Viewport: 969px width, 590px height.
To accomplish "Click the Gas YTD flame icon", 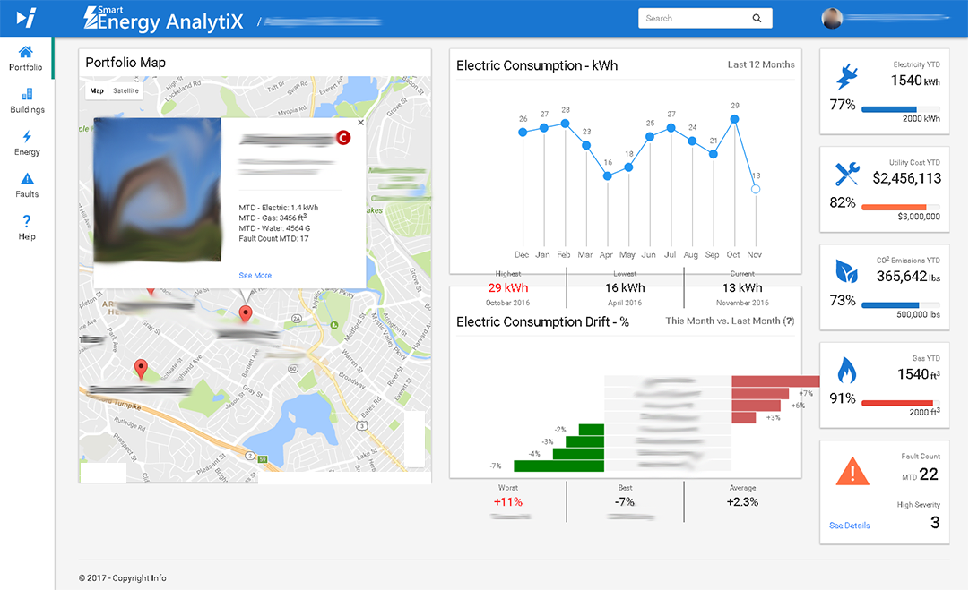I will (846, 370).
